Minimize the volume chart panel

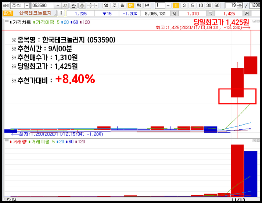click(x=254, y=141)
